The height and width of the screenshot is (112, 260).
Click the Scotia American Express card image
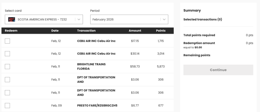[12, 19]
